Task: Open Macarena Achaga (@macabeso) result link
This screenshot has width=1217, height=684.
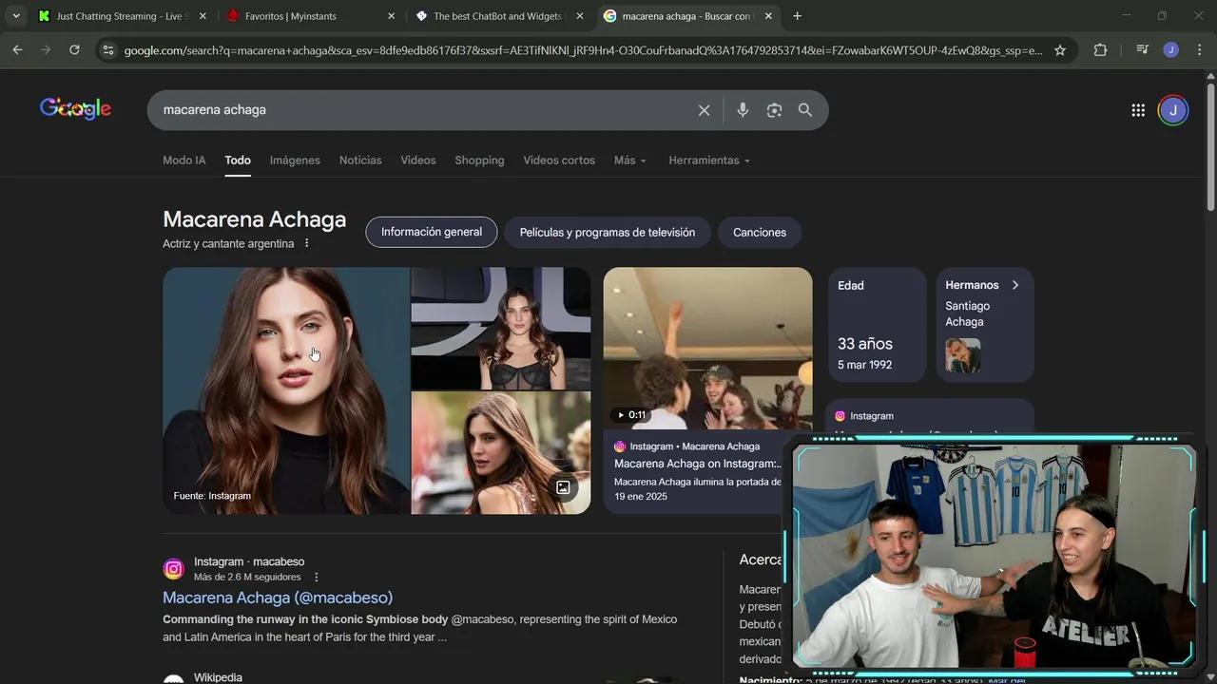Action: [278, 598]
